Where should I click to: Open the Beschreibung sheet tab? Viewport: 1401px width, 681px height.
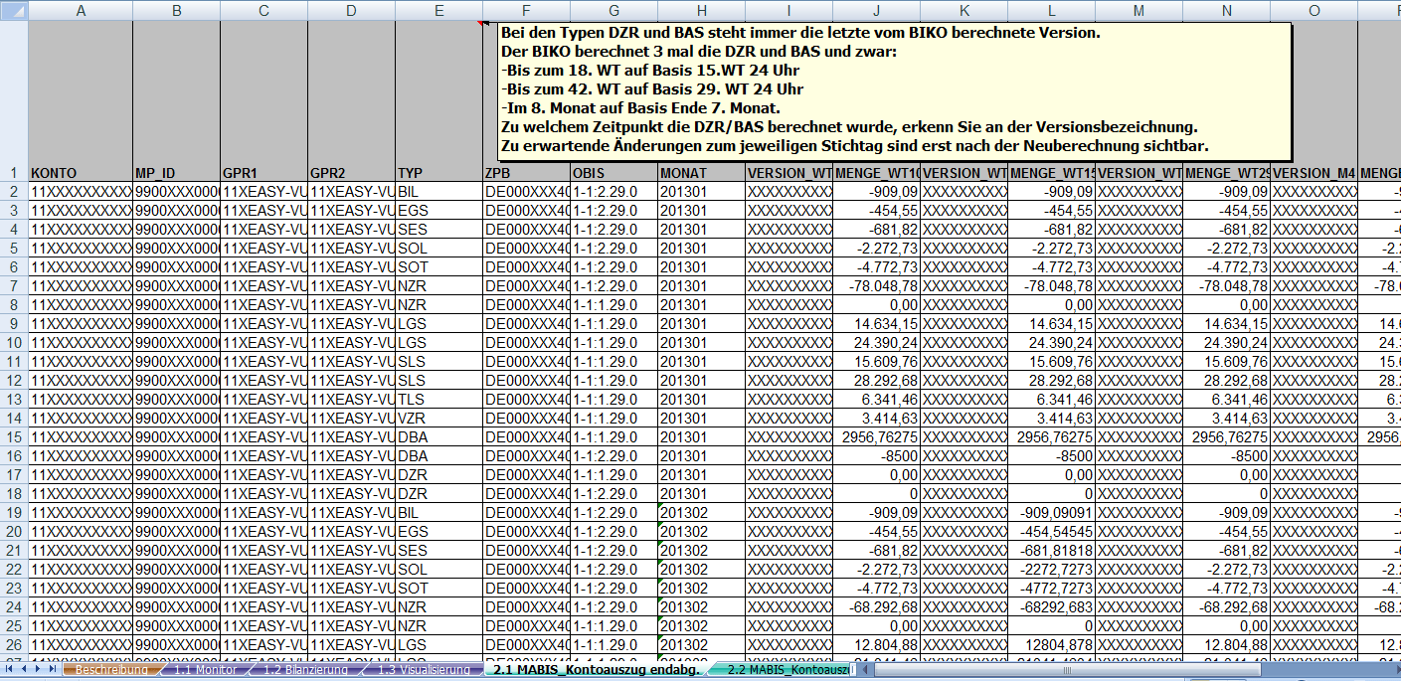tap(111, 670)
